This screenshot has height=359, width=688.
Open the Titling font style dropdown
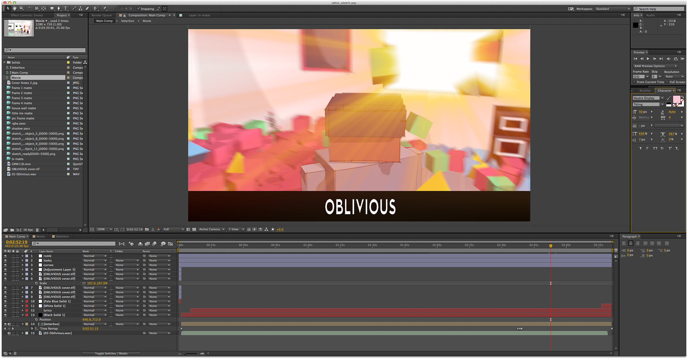pos(648,105)
